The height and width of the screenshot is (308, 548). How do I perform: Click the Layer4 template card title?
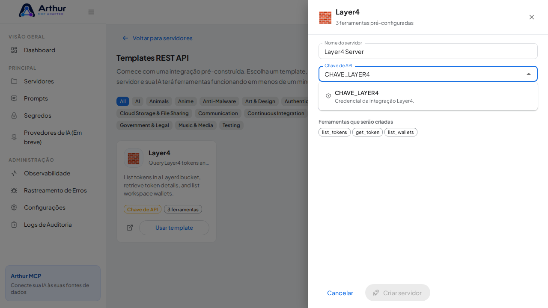tap(159, 153)
